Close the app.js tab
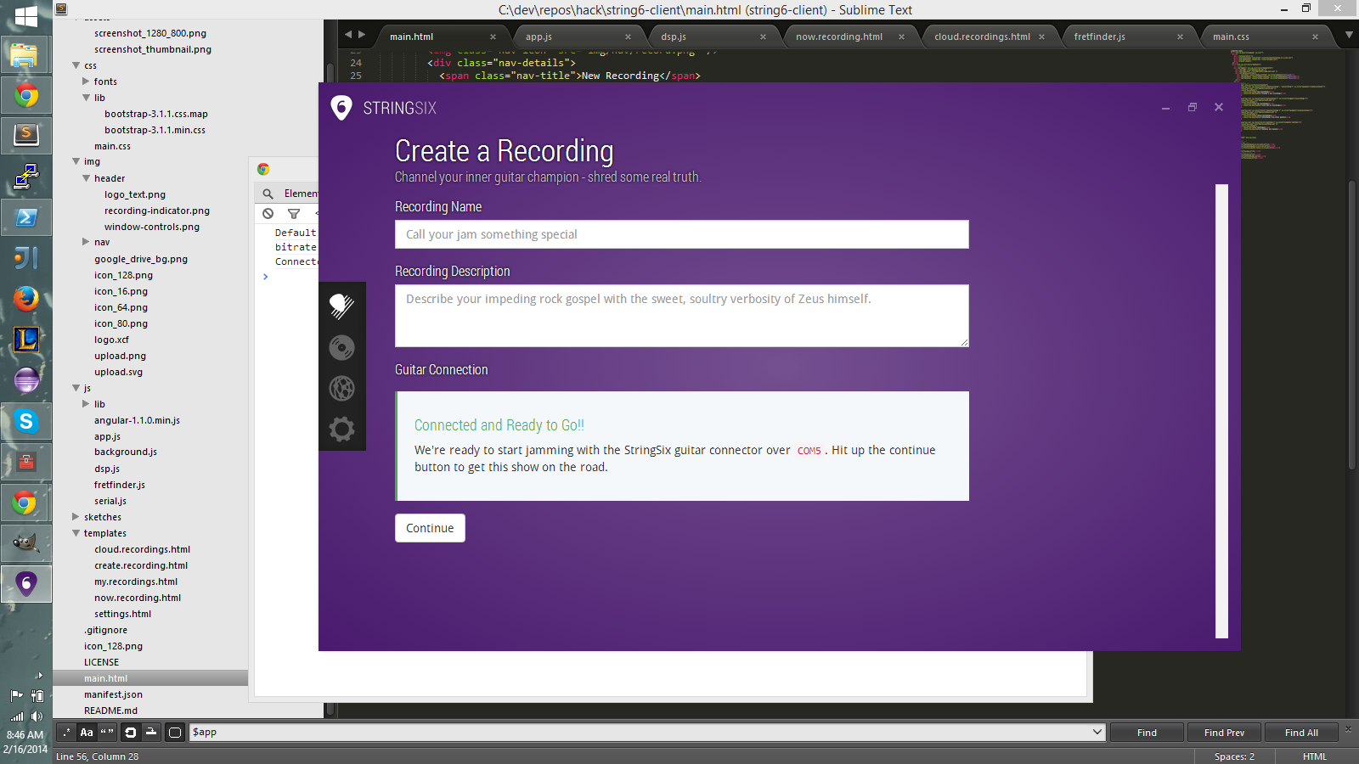This screenshot has height=764, width=1359. (x=628, y=37)
